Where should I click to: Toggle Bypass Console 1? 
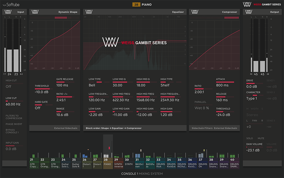(12, 131)
